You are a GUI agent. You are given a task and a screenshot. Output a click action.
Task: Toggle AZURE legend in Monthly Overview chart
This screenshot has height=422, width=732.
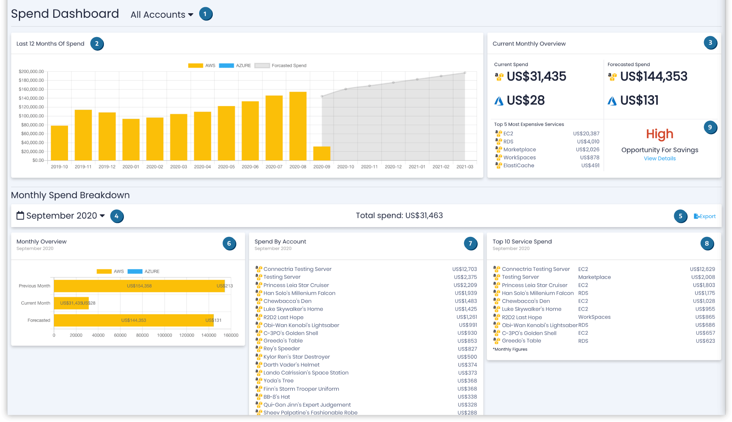tap(135, 272)
